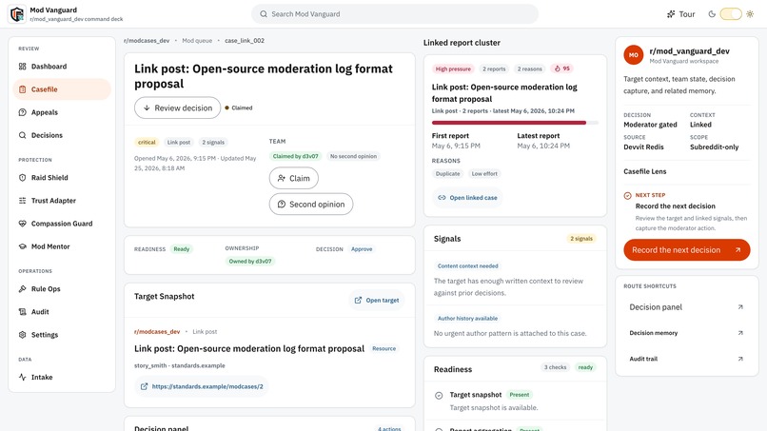Click the sun light-mode icon
This screenshot has height=431, width=767.
(x=750, y=14)
